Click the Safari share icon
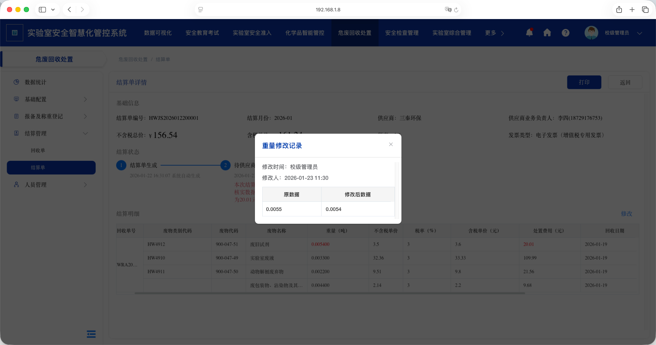 (x=619, y=10)
